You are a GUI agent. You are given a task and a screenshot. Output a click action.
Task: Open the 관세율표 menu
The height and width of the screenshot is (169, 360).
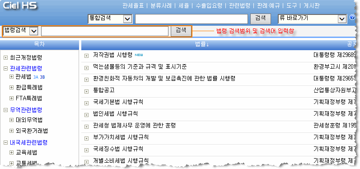click(x=133, y=6)
